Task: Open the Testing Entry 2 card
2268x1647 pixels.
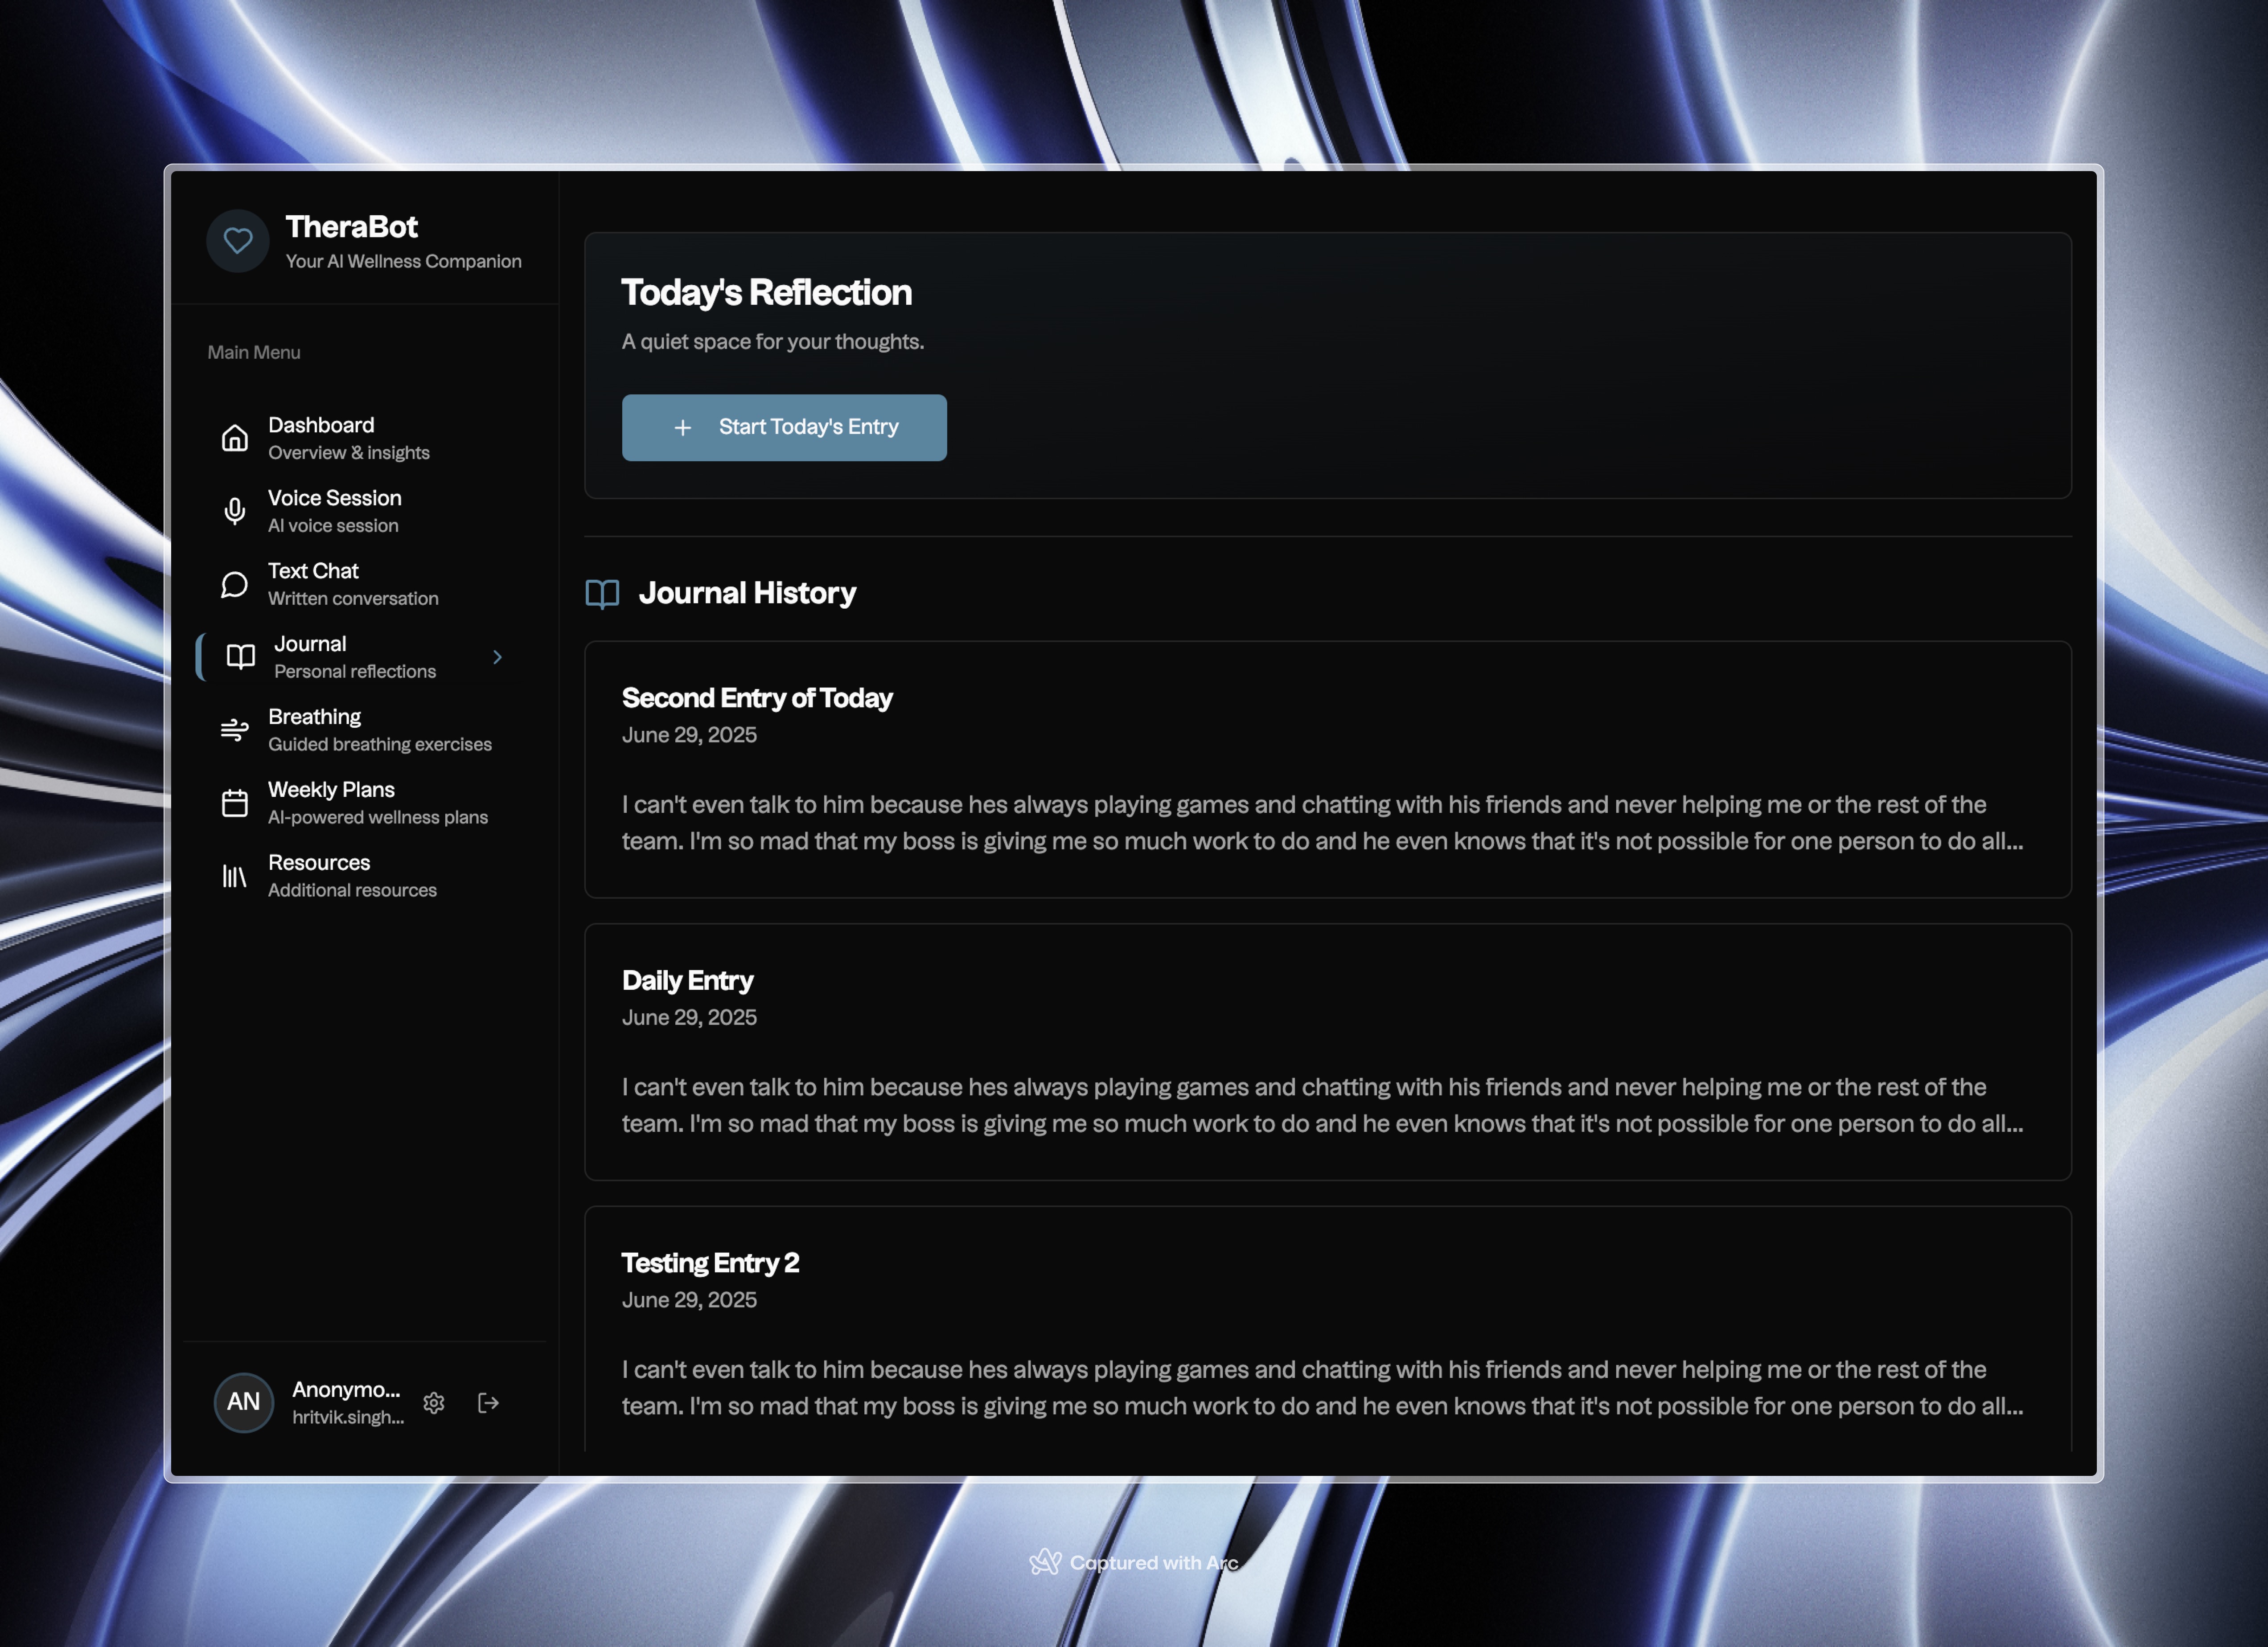Action: tap(1327, 1329)
